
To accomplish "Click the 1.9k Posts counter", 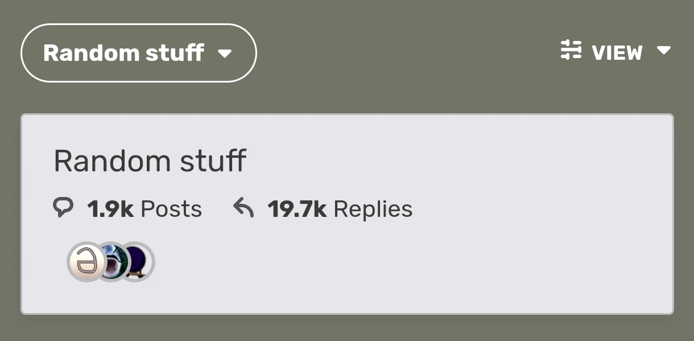I will pos(145,208).
